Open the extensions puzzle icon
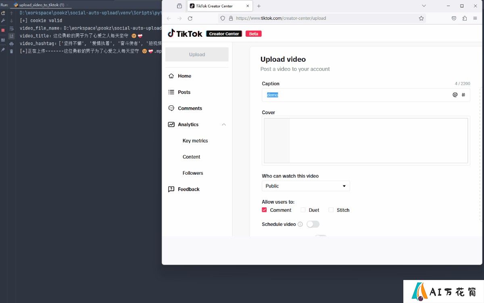484x303 pixels. click(465, 18)
